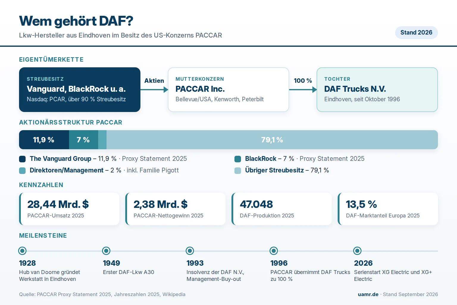The height and width of the screenshot is (305, 457).
Task: Open the PACCAR Inc. Mutterkonzern card
Action: [228, 90]
